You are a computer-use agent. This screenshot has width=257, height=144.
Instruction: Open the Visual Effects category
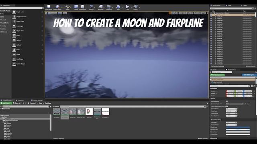click(4, 23)
